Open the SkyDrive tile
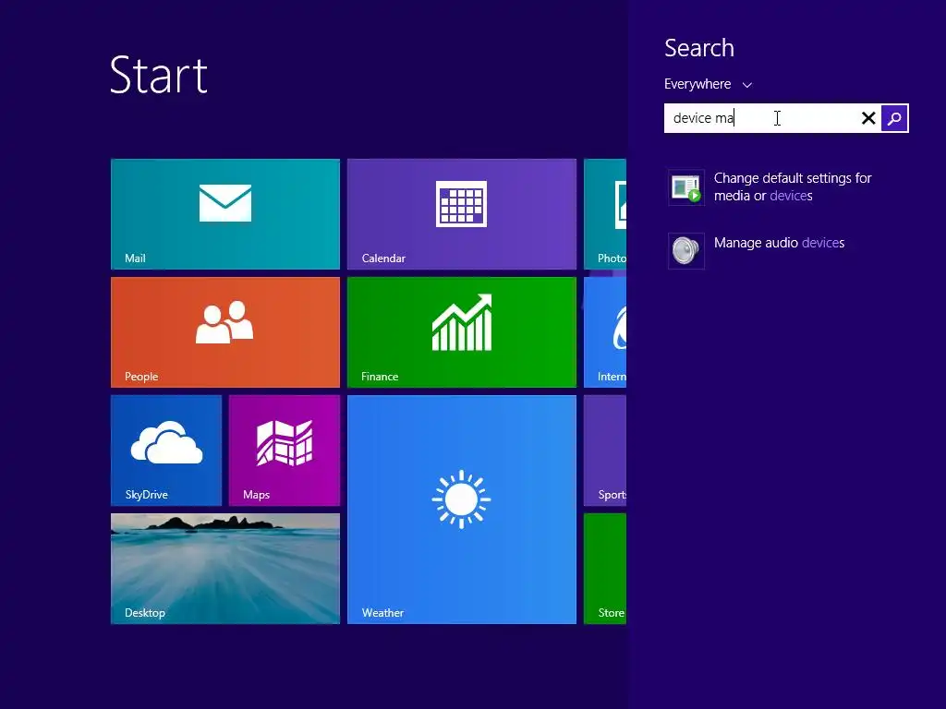The height and width of the screenshot is (709, 946). tap(166, 451)
